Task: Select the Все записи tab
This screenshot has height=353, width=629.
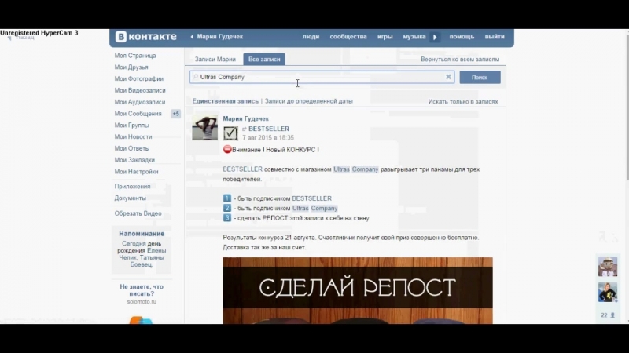Action: (264, 60)
